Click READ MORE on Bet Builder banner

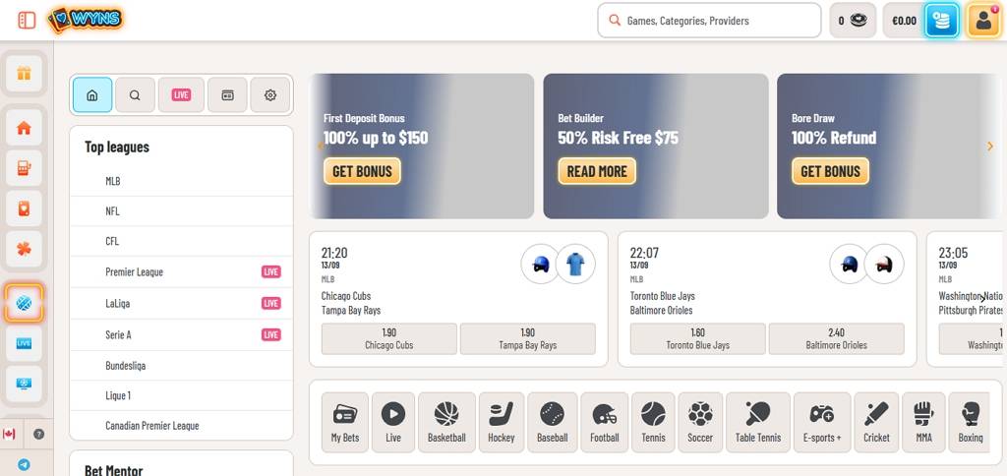pos(596,171)
